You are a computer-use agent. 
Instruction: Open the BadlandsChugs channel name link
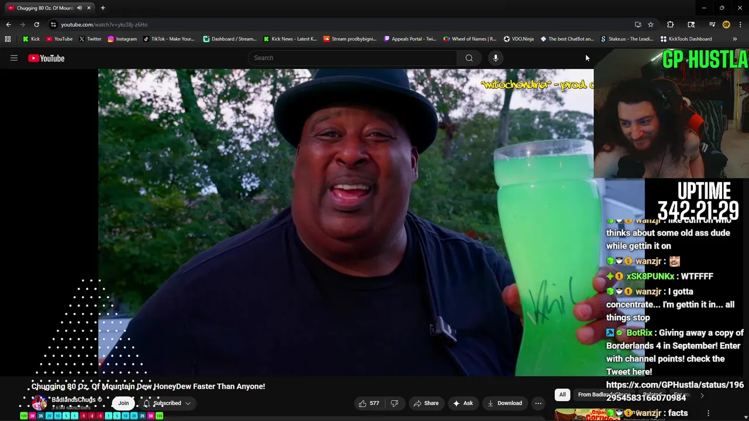pos(73,400)
